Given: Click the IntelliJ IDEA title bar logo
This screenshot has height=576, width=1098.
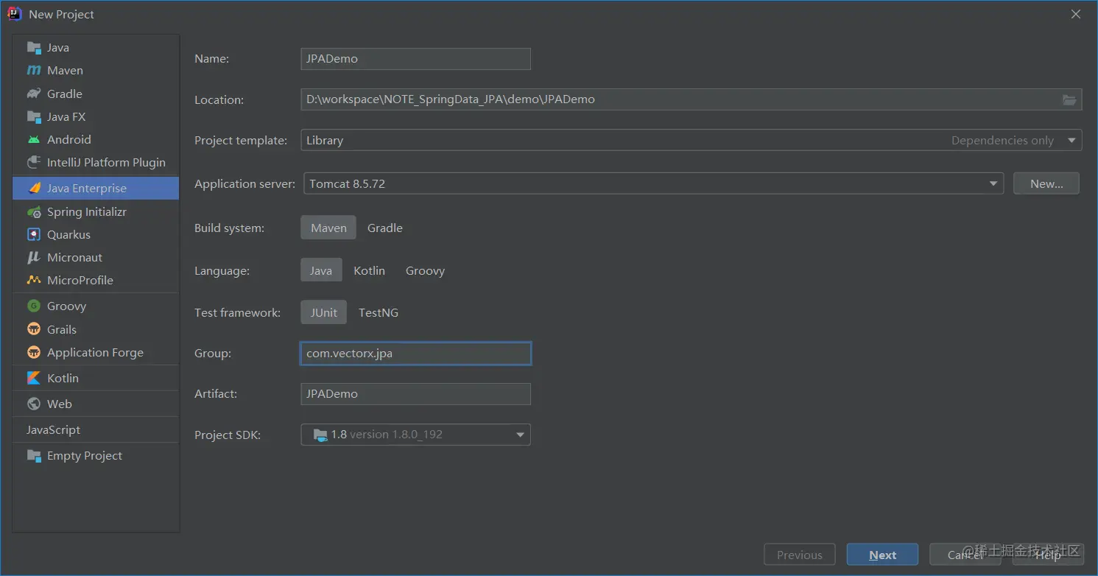Looking at the screenshot, I should click(x=15, y=14).
